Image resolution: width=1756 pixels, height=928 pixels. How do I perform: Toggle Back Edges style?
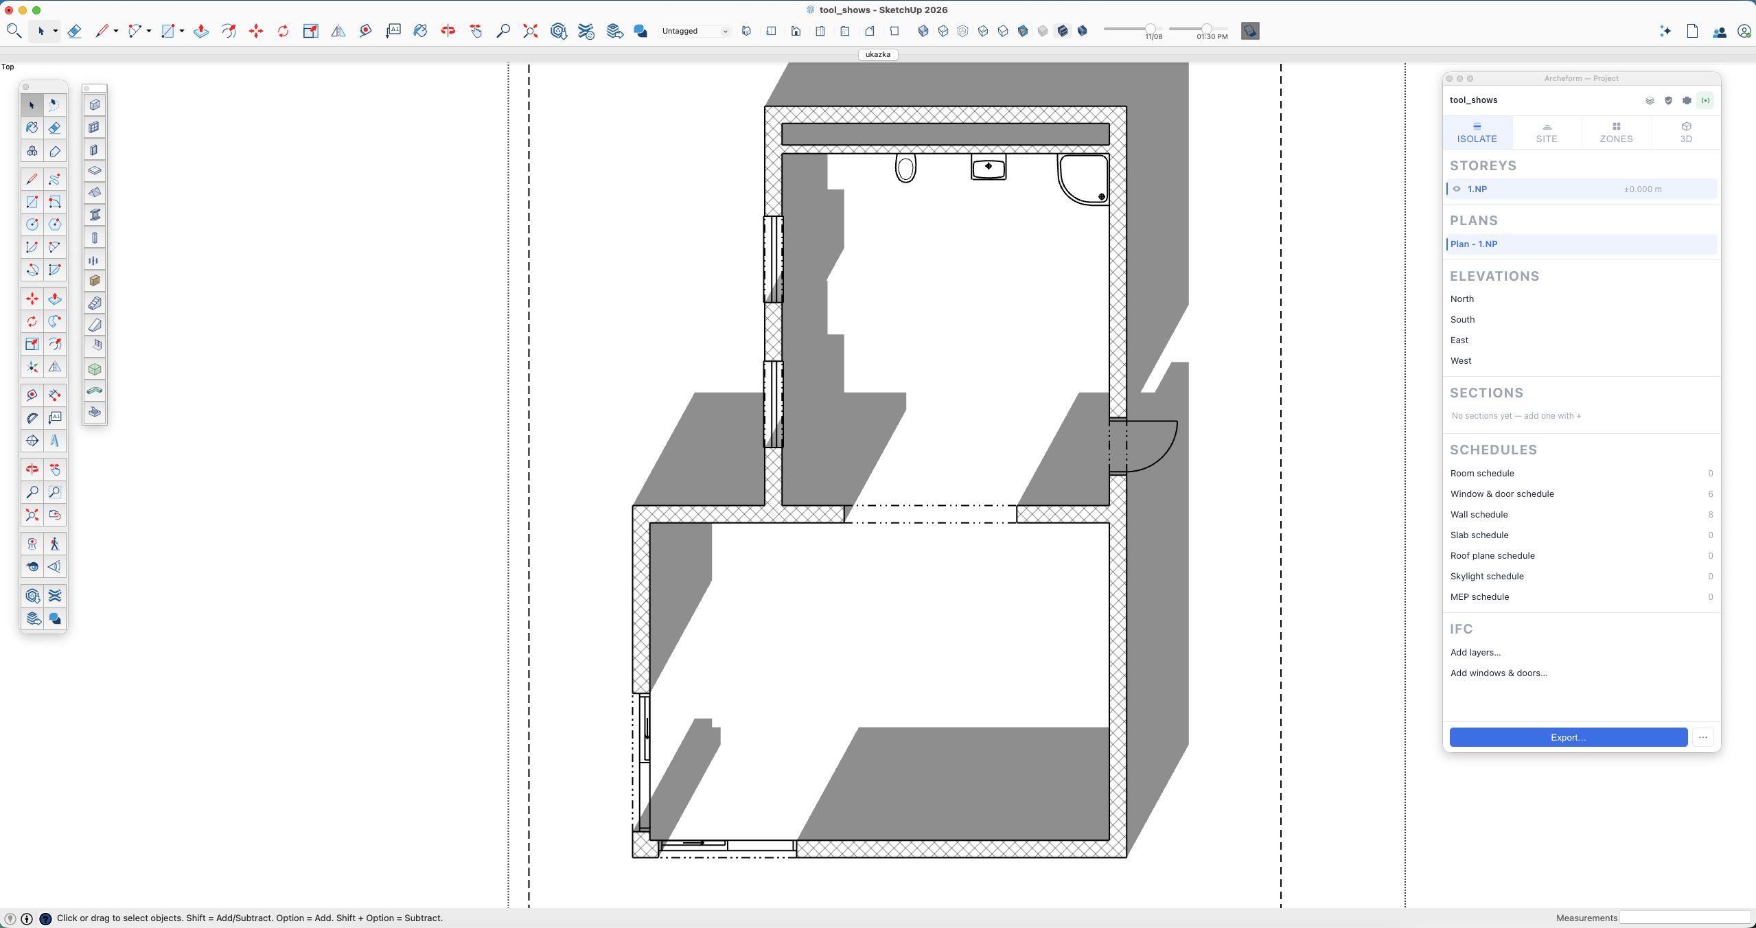(943, 31)
